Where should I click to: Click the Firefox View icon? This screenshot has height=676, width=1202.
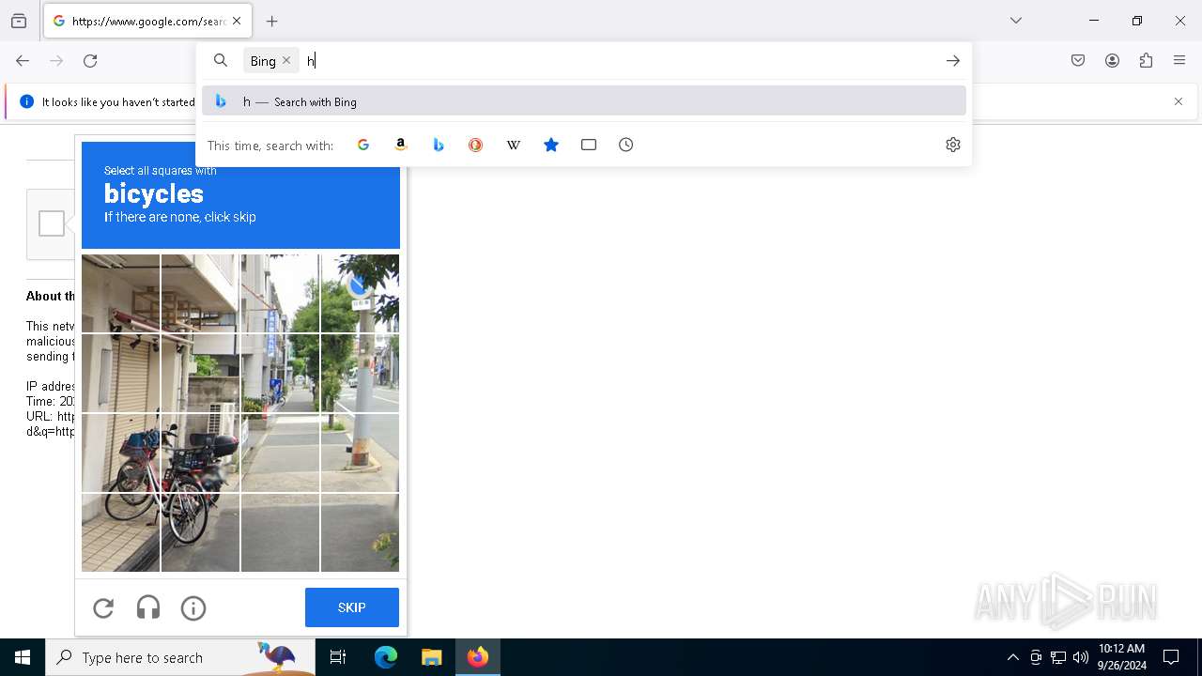[19, 21]
